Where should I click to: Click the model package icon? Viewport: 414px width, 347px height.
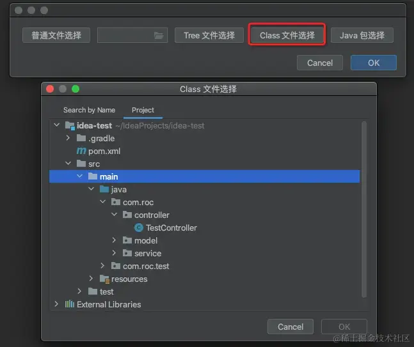tap(127, 240)
